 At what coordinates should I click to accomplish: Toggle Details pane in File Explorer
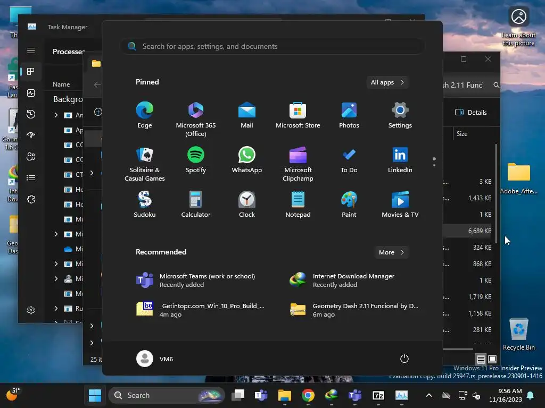pos(471,113)
